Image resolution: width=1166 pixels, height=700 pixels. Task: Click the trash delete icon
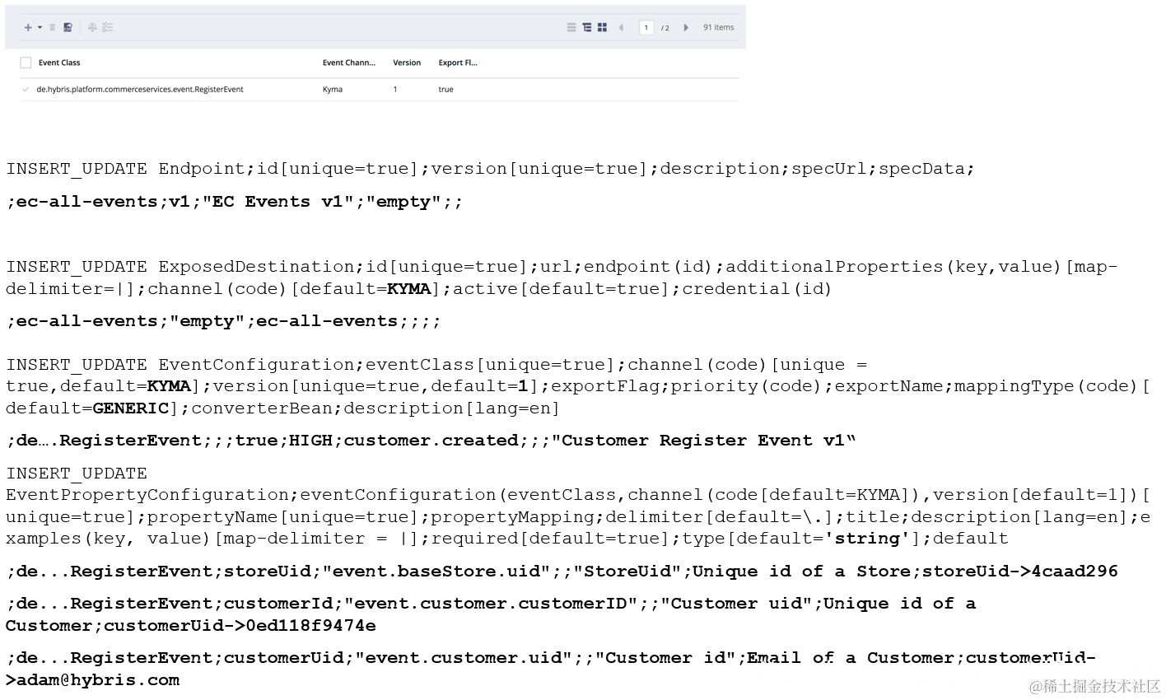pyautogui.click(x=53, y=27)
